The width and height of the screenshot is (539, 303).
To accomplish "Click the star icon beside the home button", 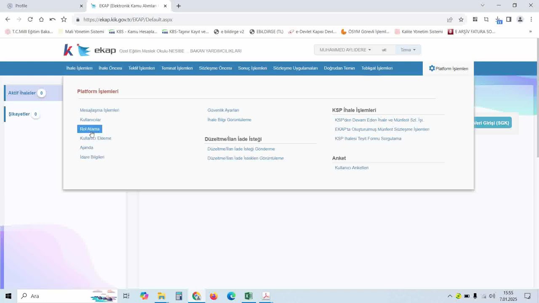I will [x=64, y=19].
